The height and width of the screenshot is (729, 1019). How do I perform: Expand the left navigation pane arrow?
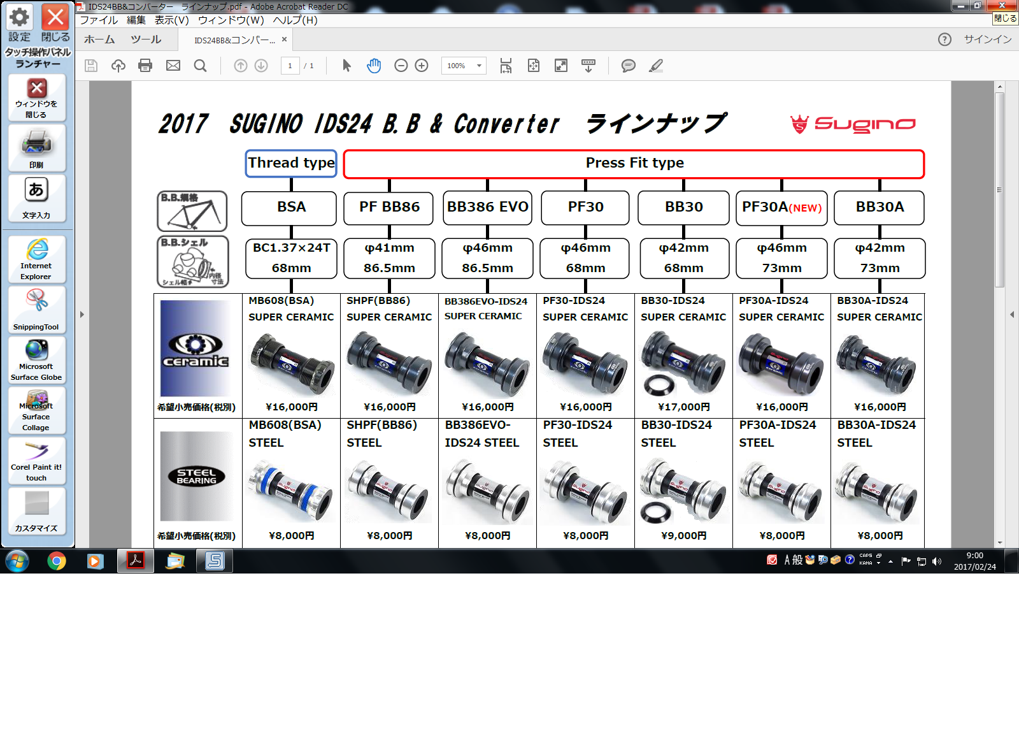(82, 314)
